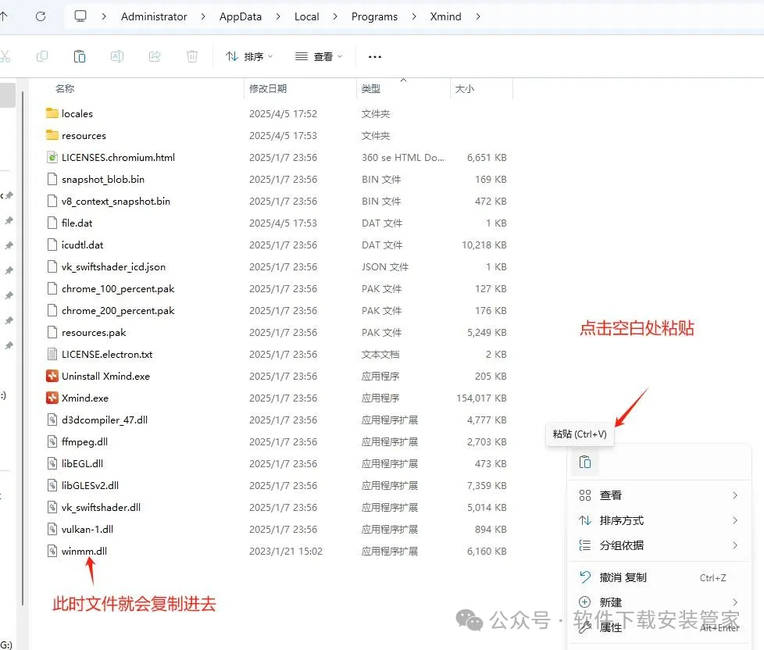Sort by the 修改日期 column header

tap(267, 89)
